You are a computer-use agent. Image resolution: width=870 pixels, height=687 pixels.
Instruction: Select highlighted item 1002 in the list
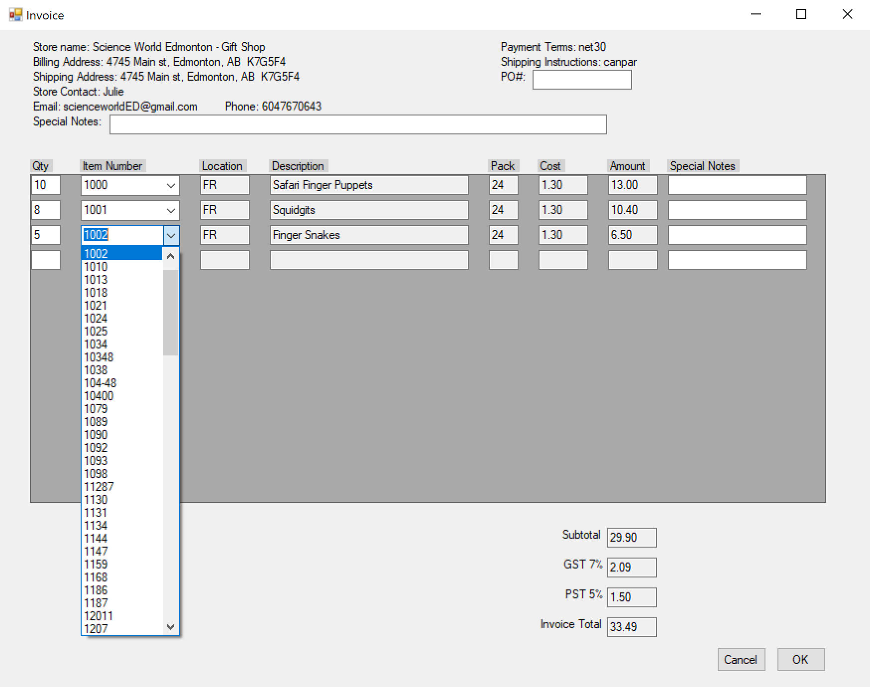click(x=122, y=253)
